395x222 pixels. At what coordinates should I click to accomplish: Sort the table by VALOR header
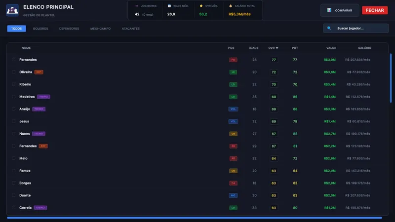pyautogui.click(x=331, y=48)
